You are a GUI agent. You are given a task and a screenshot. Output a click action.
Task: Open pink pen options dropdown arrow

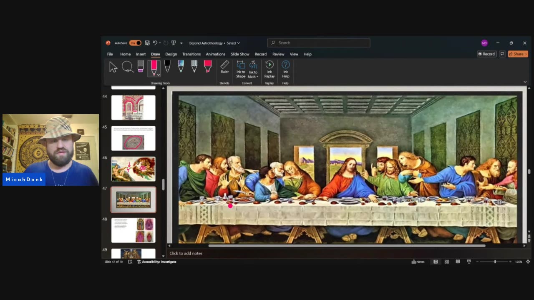(x=159, y=75)
